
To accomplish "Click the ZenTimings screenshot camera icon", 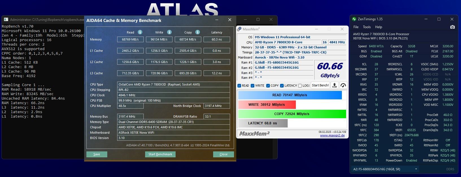I will [453, 27].
